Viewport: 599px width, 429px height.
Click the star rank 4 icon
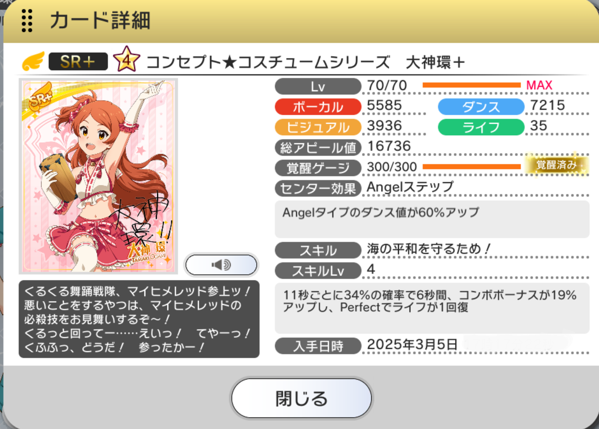click(126, 60)
